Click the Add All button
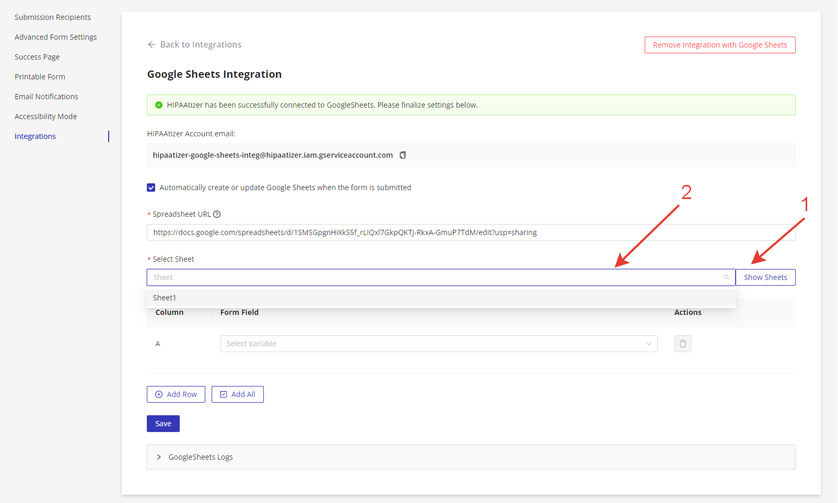 (238, 394)
